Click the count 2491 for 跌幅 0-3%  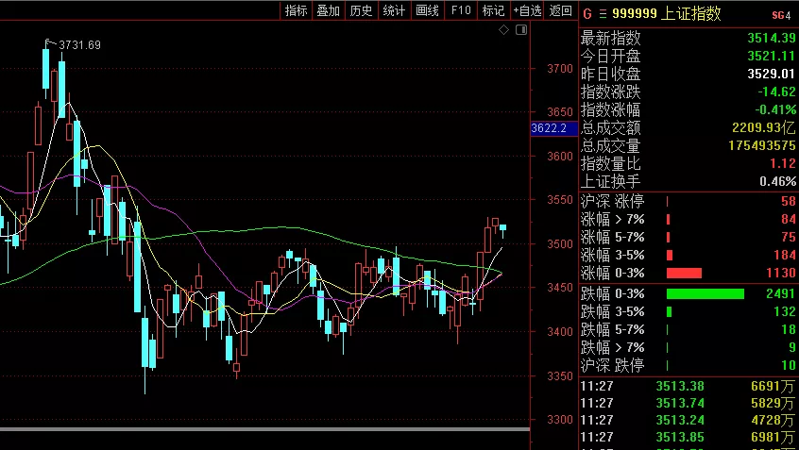(x=781, y=293)
